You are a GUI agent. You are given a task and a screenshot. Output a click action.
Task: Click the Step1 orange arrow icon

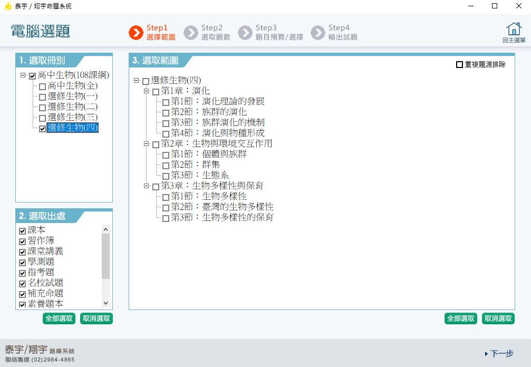pyautogui.click(x=136, y=33)
